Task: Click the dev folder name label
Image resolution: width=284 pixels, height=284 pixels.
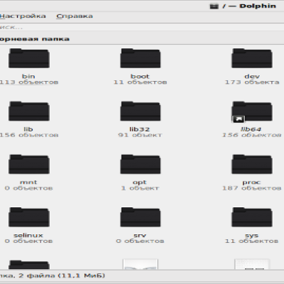Action: (x=252, y=76)
